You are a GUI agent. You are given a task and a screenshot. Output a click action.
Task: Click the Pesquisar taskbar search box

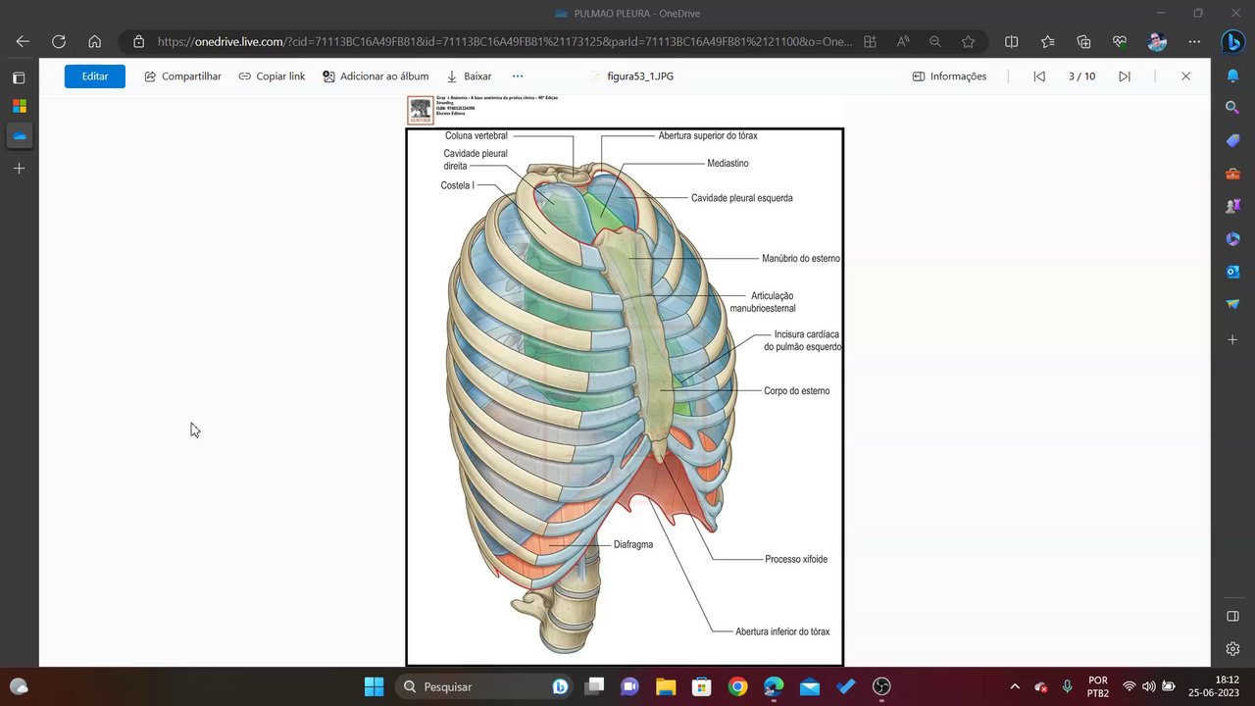point(471,686)
